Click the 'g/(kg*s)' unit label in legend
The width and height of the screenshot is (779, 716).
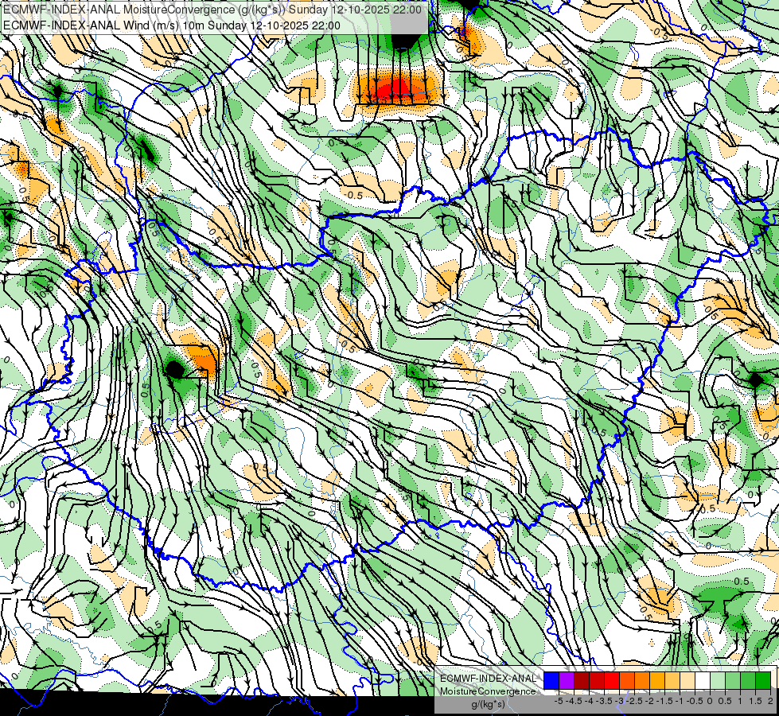coord(488,704)
